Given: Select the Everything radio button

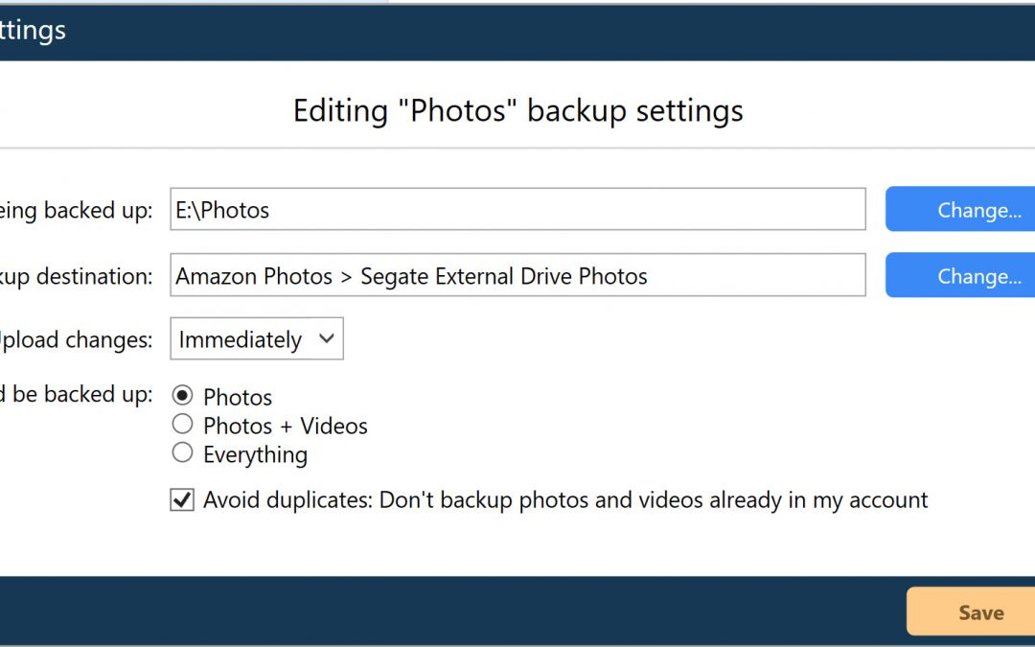Looking at the screenshot, I should tap(182, 452).
